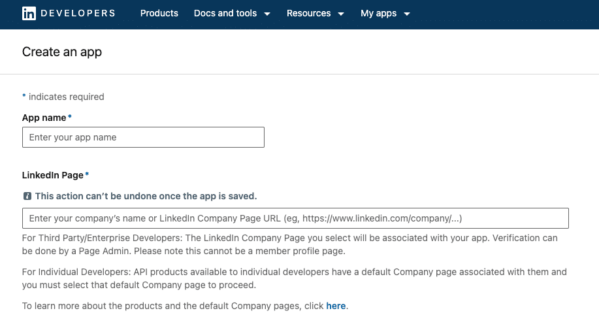Image resolution: width=599 pixels, height=328 pixels.
Task: Open the Resources menu
Action: pos(315,13)
